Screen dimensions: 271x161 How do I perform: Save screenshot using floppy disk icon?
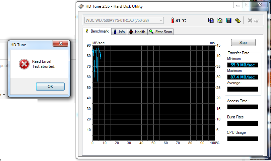pyautogui.click(x=229, y=20)
